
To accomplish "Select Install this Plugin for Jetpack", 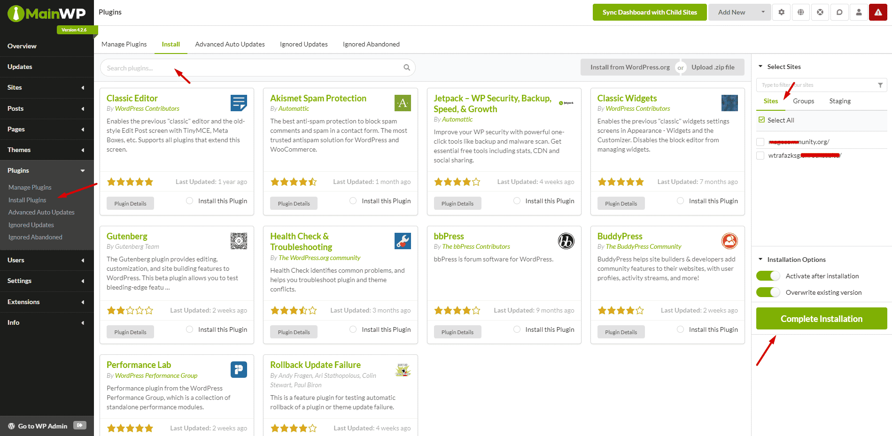I will [x=517, y=201].
